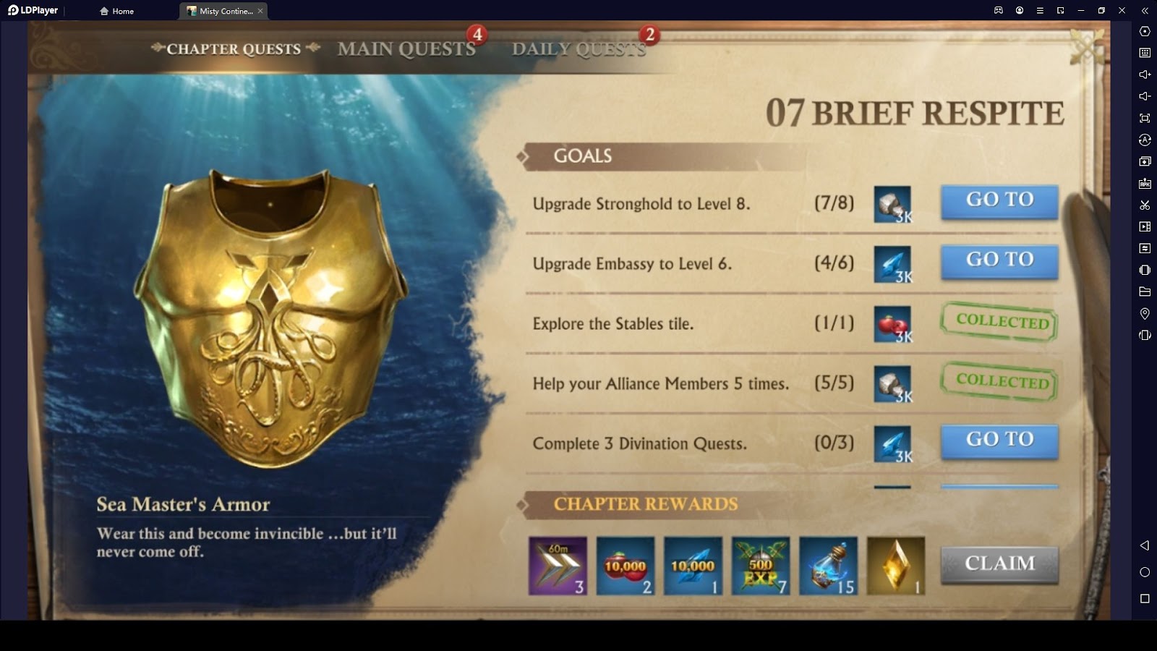Open LDPlayer keyboard mapping icon

[1145, 53]
